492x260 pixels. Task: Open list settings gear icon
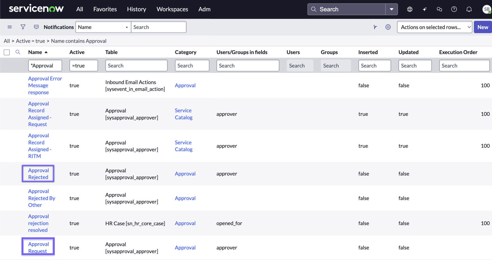pos(388,27)
